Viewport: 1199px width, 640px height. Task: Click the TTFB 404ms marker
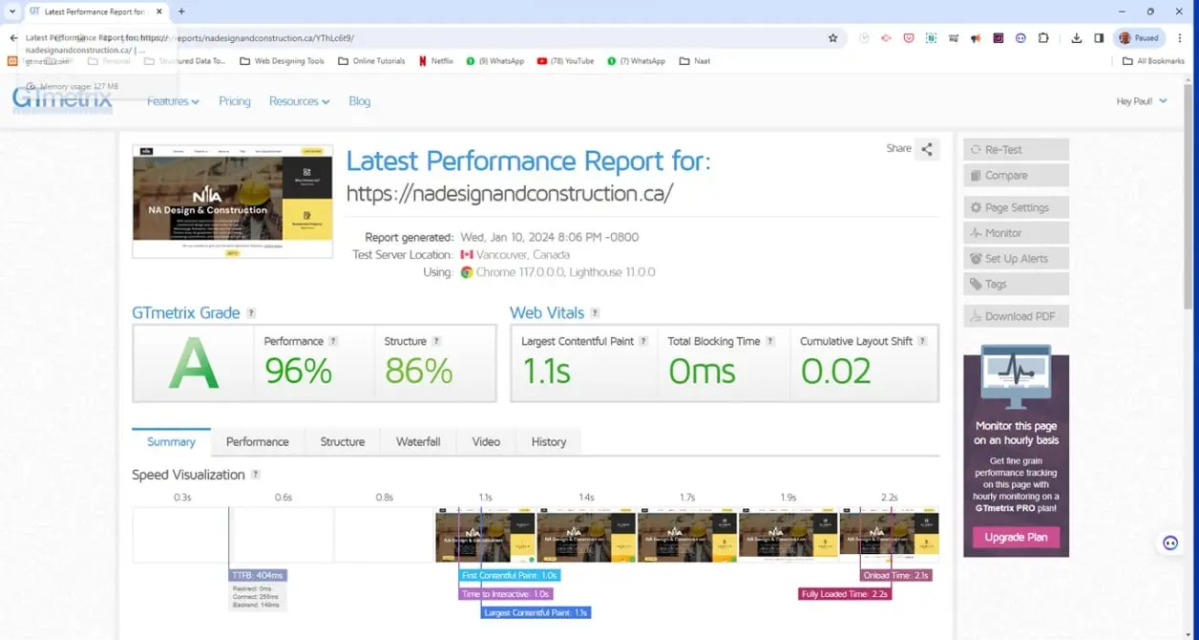(x=258, y=575)
